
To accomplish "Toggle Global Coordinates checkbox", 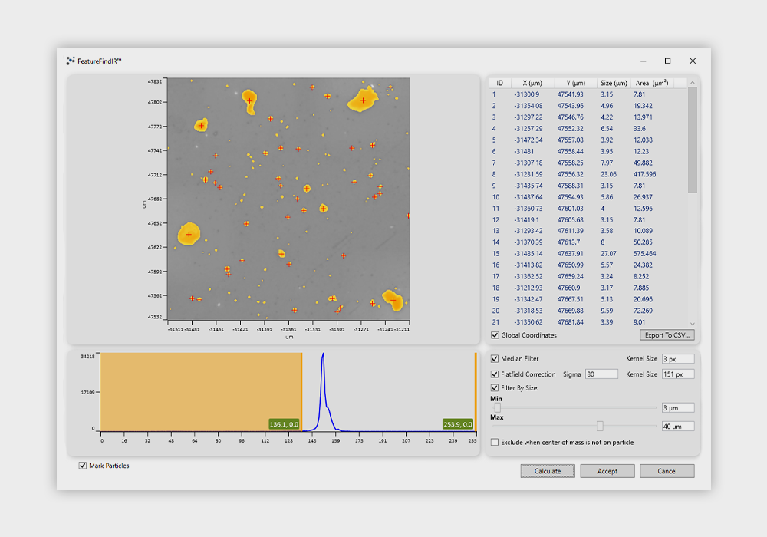I will 495,335.
